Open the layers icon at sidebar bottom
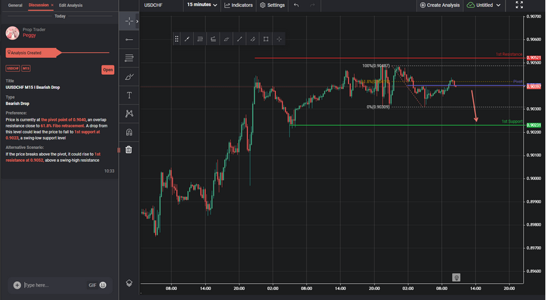 129,283
